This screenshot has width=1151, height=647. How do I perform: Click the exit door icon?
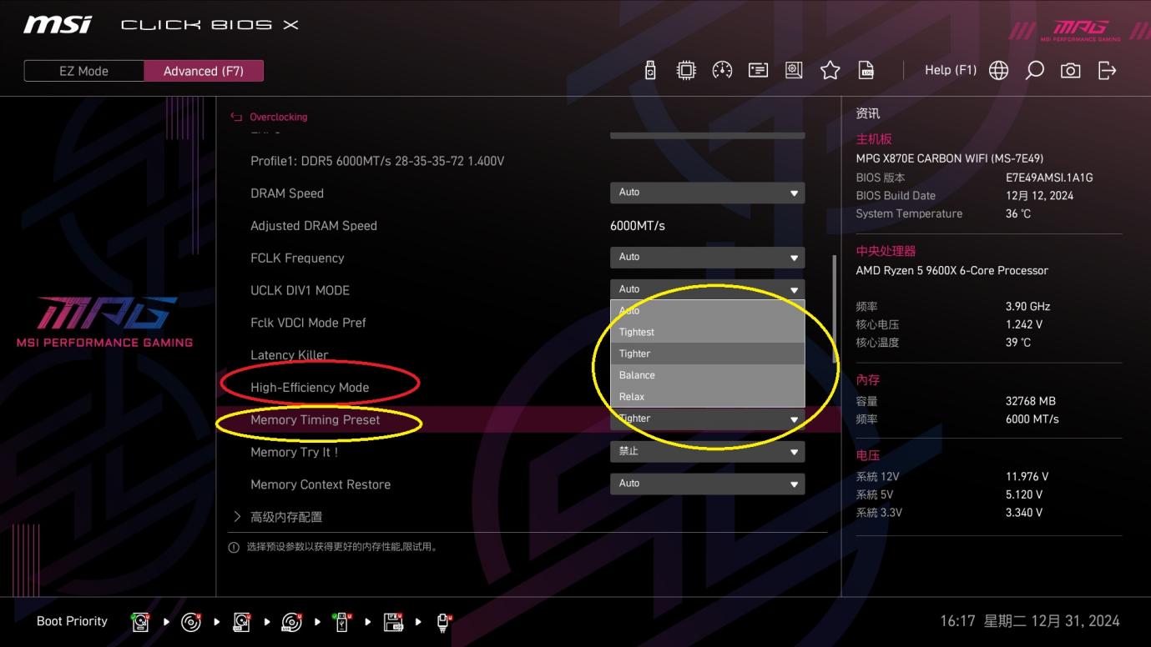[x=1107, y=70]
